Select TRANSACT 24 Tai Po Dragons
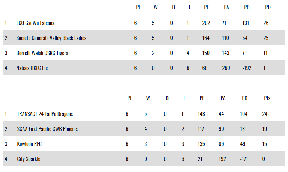The width and height of the screenshot is (288, 172). (x=45, y=114)
